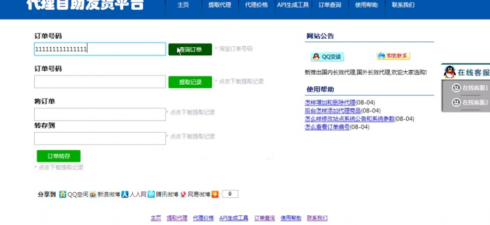Share to QQ空间 icon
The height and width of the screenshot is (225, 490).
pos(63,195)
